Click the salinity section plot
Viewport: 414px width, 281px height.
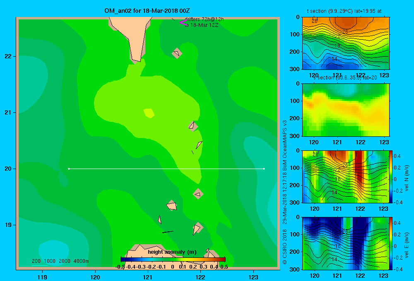[x=346, y=110]
